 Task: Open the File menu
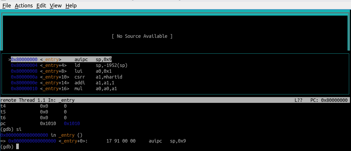click(x=7, y=6)
